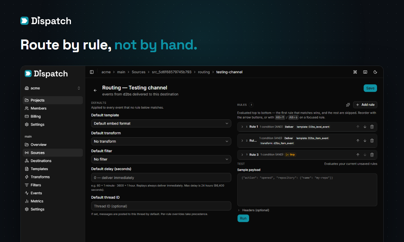Run the routing test
Image resolution: width=404 pixels, height=242 pixels.
tap(243, 218)
